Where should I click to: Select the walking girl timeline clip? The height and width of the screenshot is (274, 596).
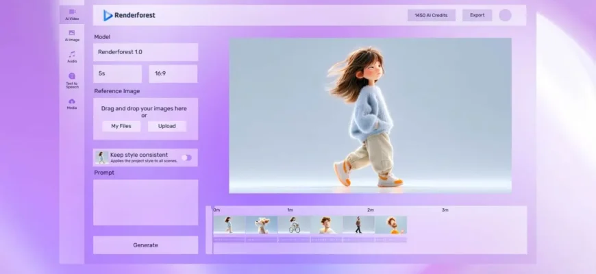[x=229, y=225]
